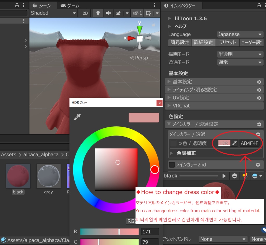This screenshot has height=245, width=266.
Task: Open gear menu for UV設定
Action: pos(259,98)
